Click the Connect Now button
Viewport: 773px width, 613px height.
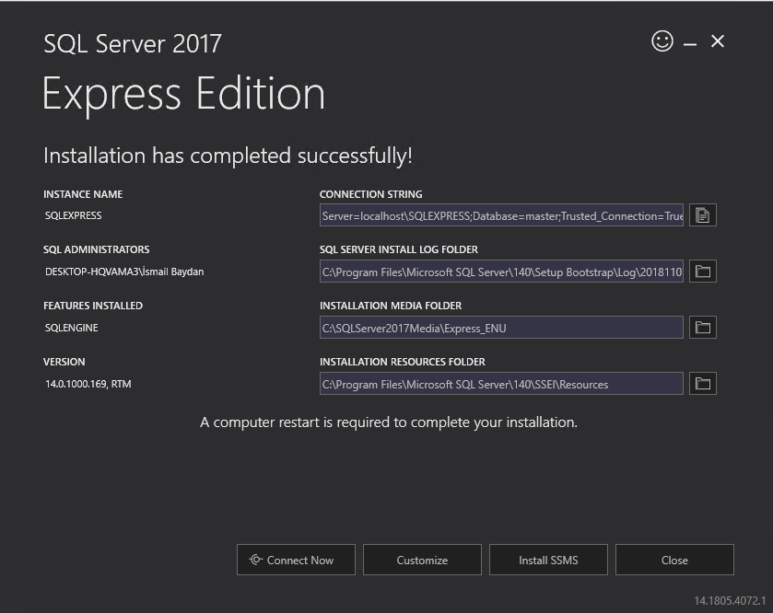[296, 559]
